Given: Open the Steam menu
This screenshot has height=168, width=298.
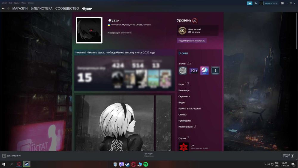Looking at the screenshot, I should click(x=4, y=3).
